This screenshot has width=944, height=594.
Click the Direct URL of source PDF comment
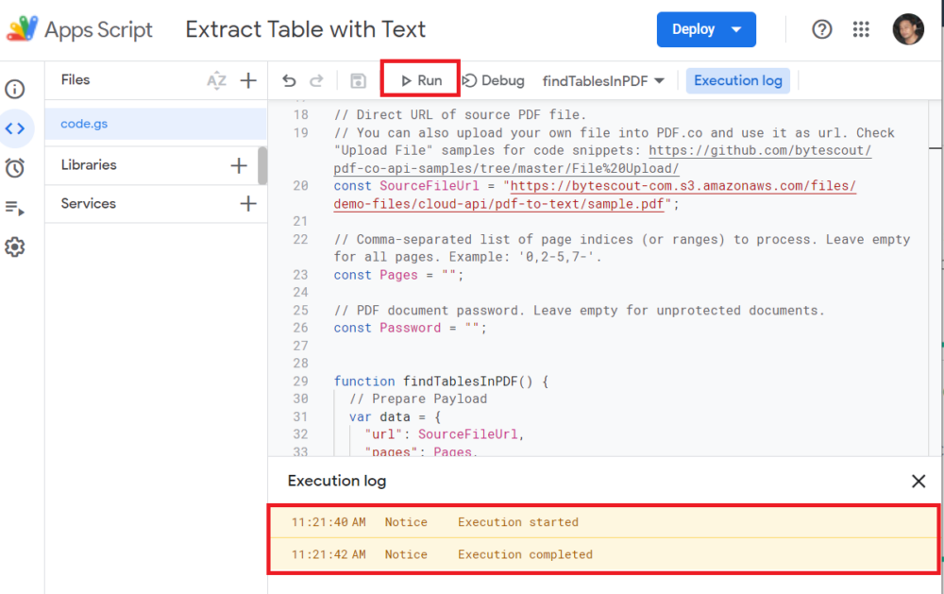tap(461, 114)
